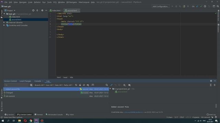Select 'Init commit' row in log
Screen dimensions: 220x123
(x=56, y=96)
